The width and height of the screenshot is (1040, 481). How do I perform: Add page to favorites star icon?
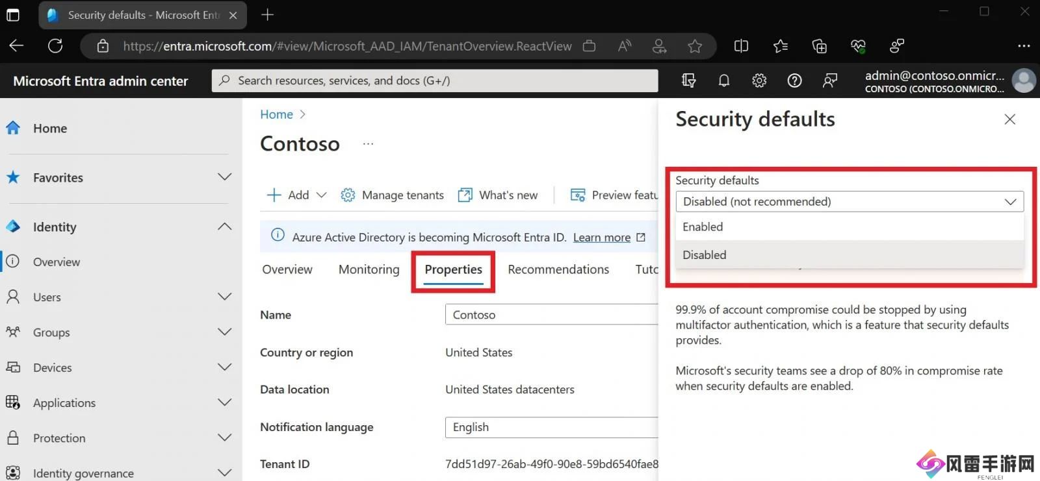(x=695, y=46)
